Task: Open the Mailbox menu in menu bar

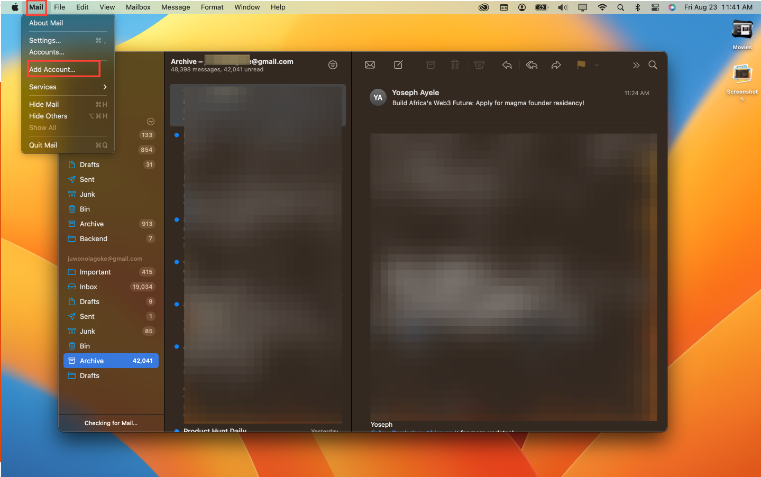Action: [138, 7]
